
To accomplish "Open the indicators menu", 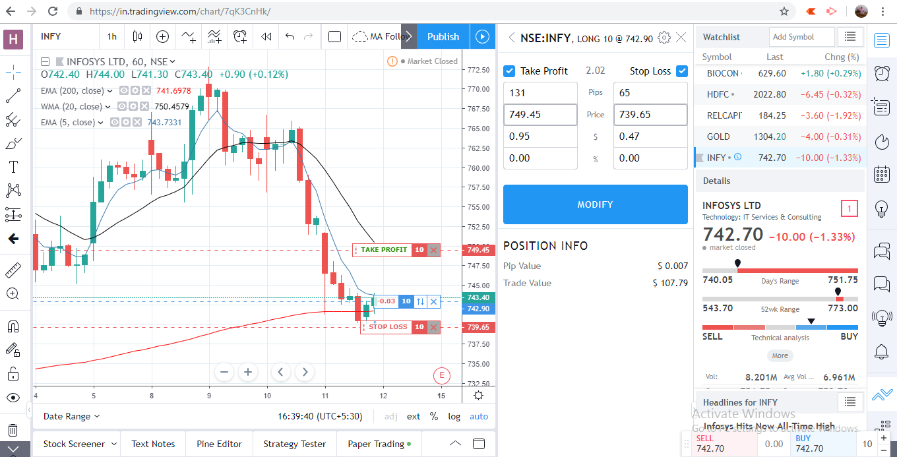I will coord(189,36).
